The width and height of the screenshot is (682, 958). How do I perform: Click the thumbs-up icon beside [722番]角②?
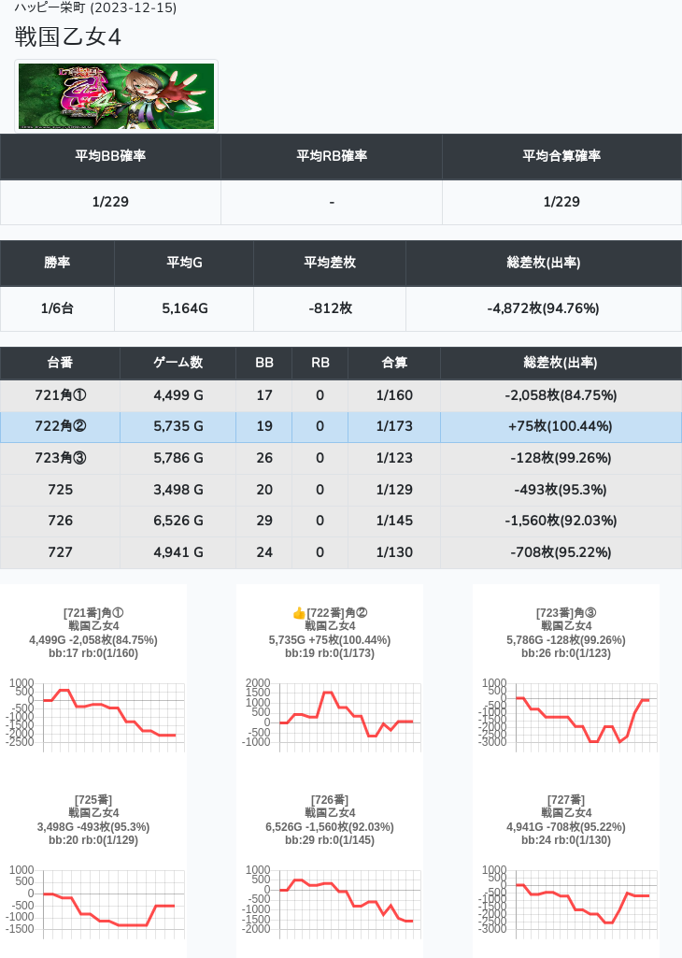pyautogui.click(x=299, y=613)
